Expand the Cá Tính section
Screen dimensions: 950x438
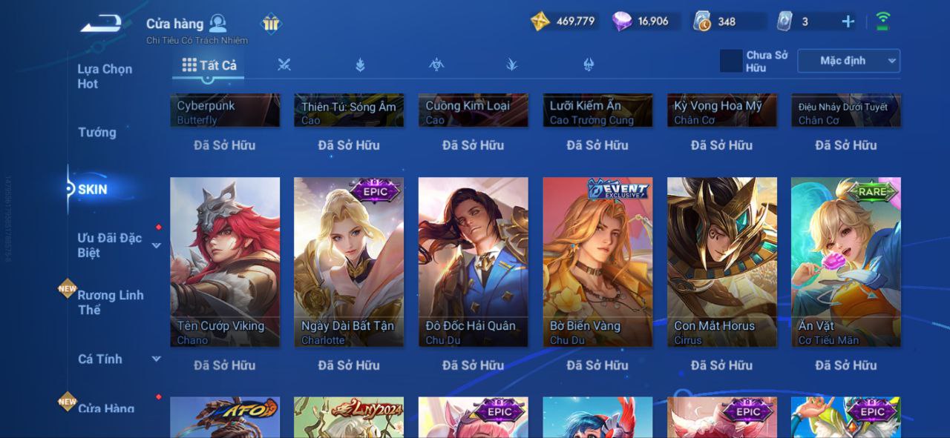[x=157, y=359]
